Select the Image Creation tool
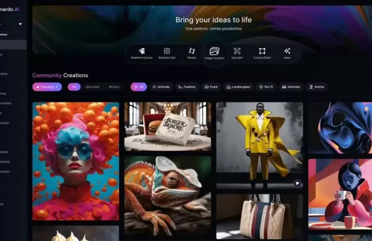 coord(215,53)
